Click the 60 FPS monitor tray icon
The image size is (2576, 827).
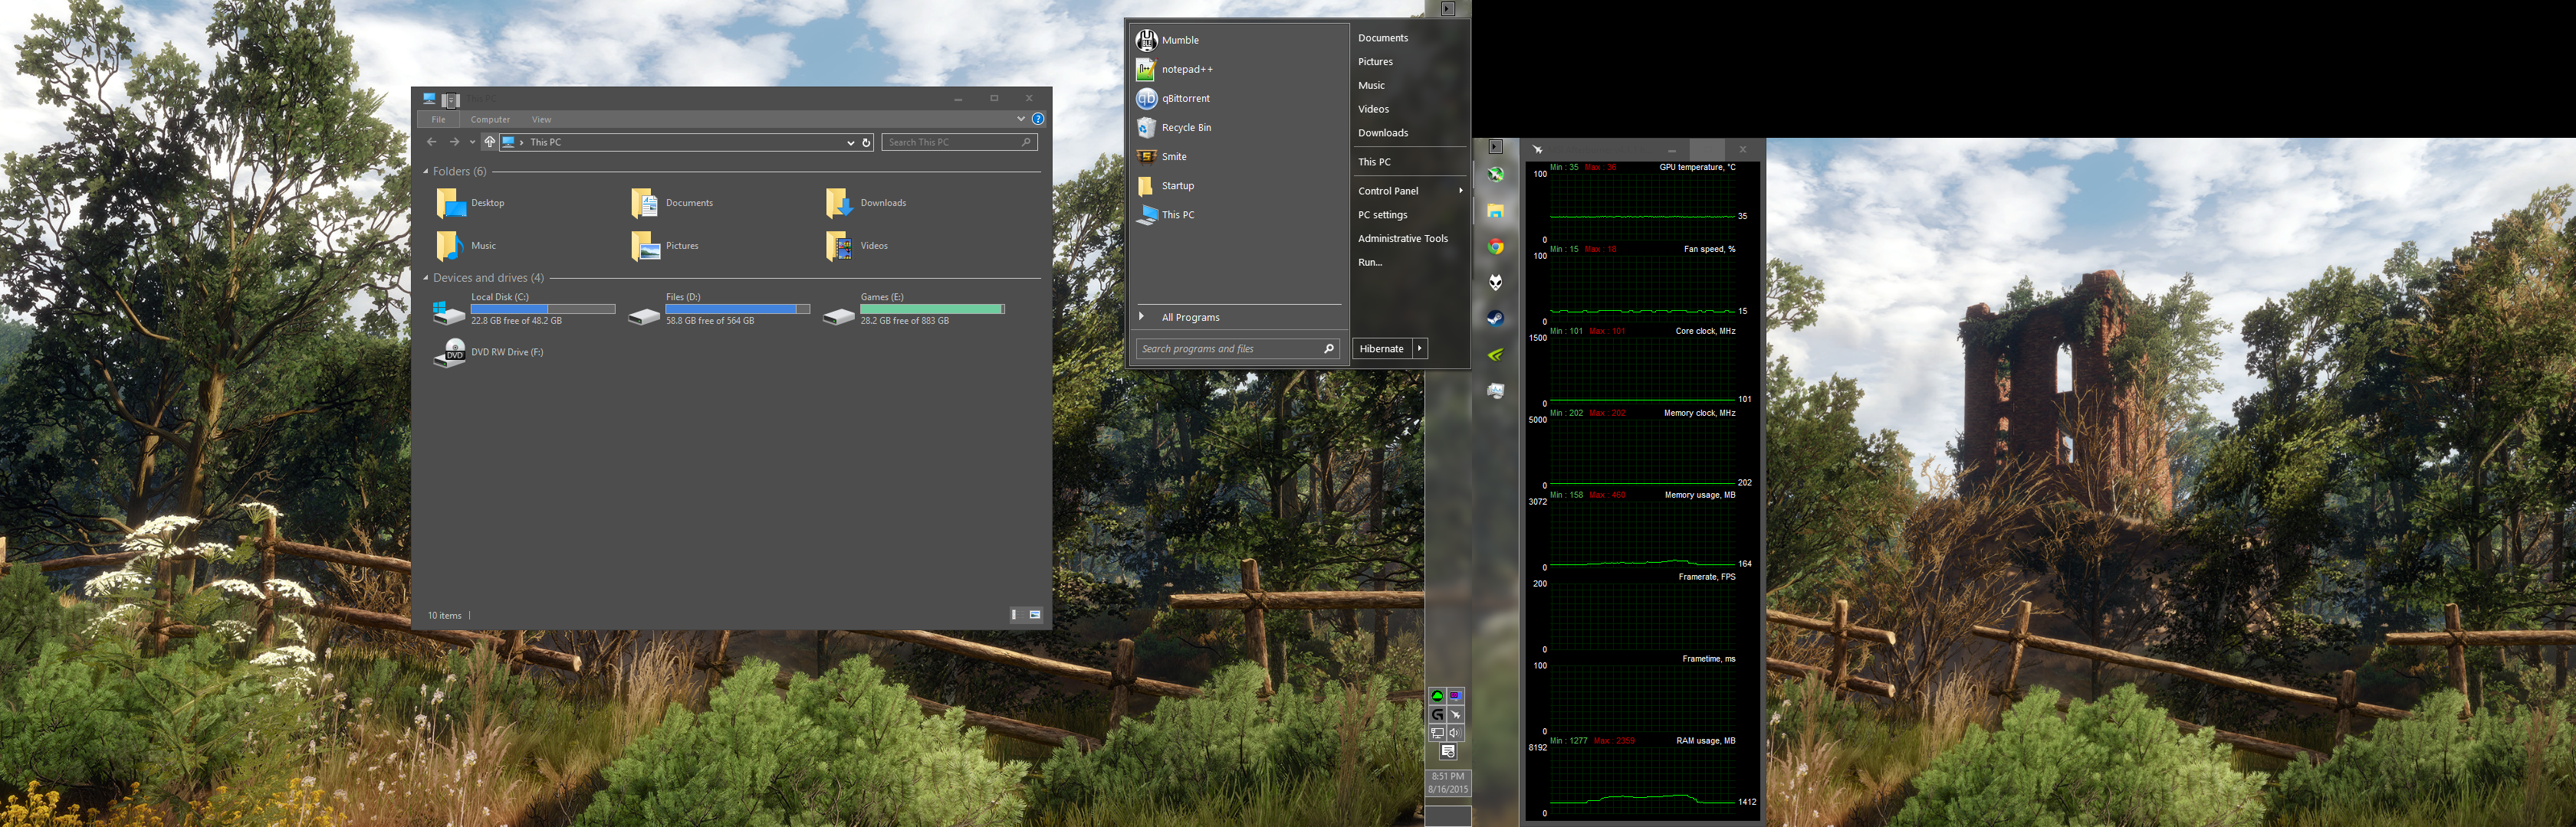point(1456,696)
